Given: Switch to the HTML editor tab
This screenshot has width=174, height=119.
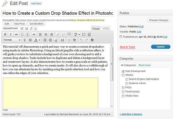Looking at the screenshot, I should coord(106,29).
